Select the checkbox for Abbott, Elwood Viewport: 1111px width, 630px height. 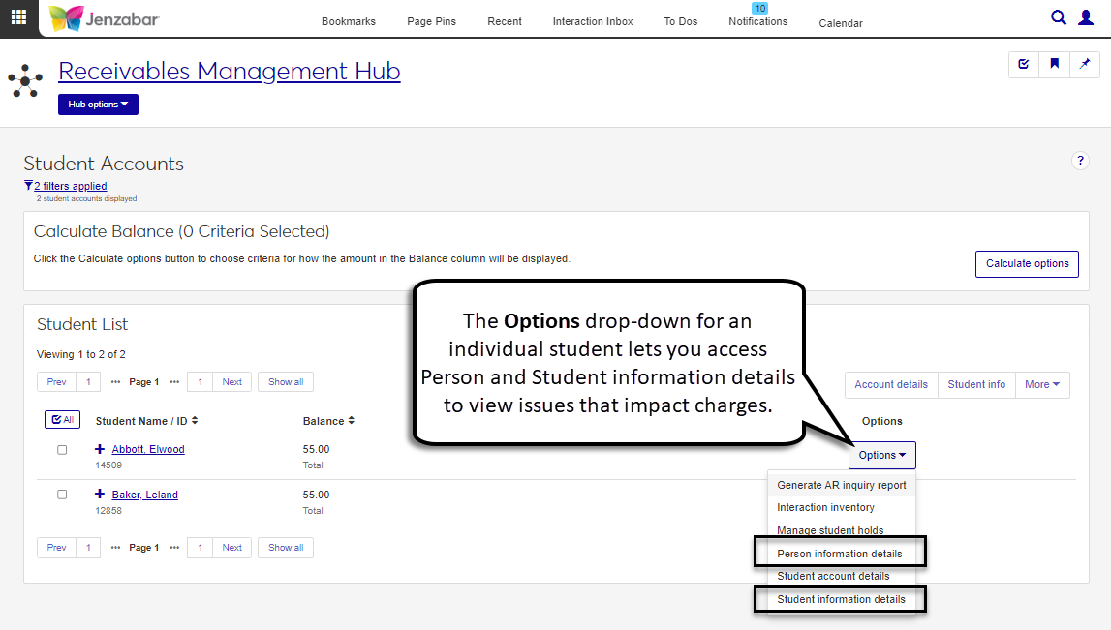(62, 450)
